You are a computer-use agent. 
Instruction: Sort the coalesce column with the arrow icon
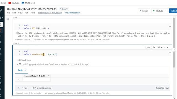click(x=49, y=76)
